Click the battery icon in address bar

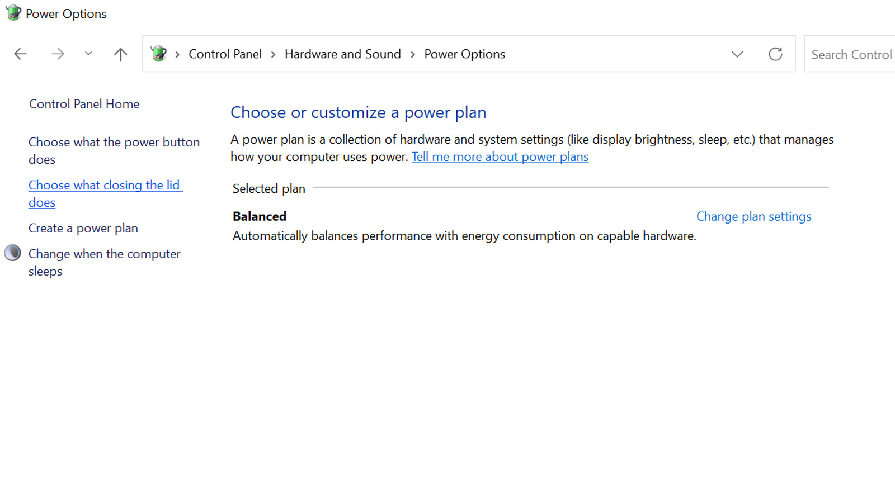[x=159, y=54]
